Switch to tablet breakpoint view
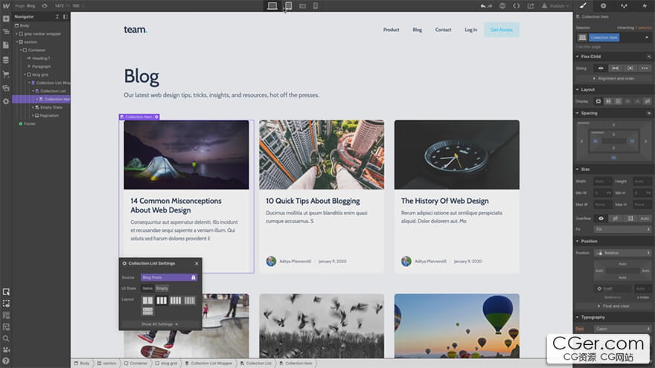Viewport: 655px width, 368px height. point(288,6)
